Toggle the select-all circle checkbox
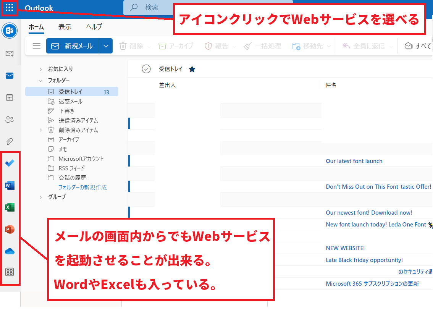Viewport: 433px width, 317px height. pyautogui.click(x=146, y=69)
